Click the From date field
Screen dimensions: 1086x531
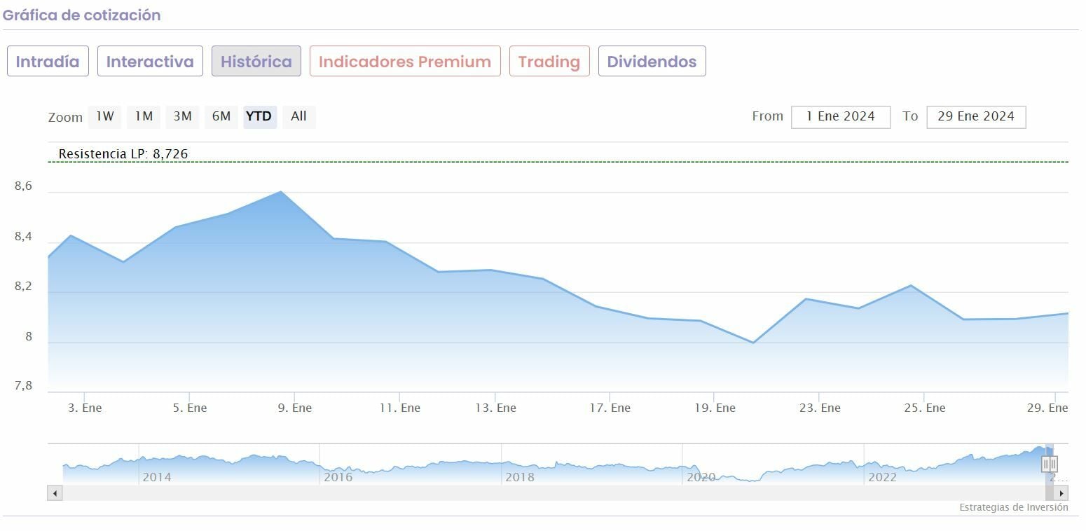click(840, 117)
